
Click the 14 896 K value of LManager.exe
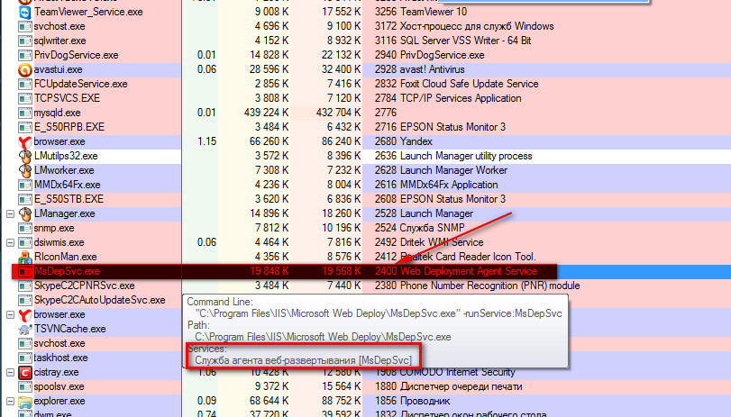pos(270,213)
